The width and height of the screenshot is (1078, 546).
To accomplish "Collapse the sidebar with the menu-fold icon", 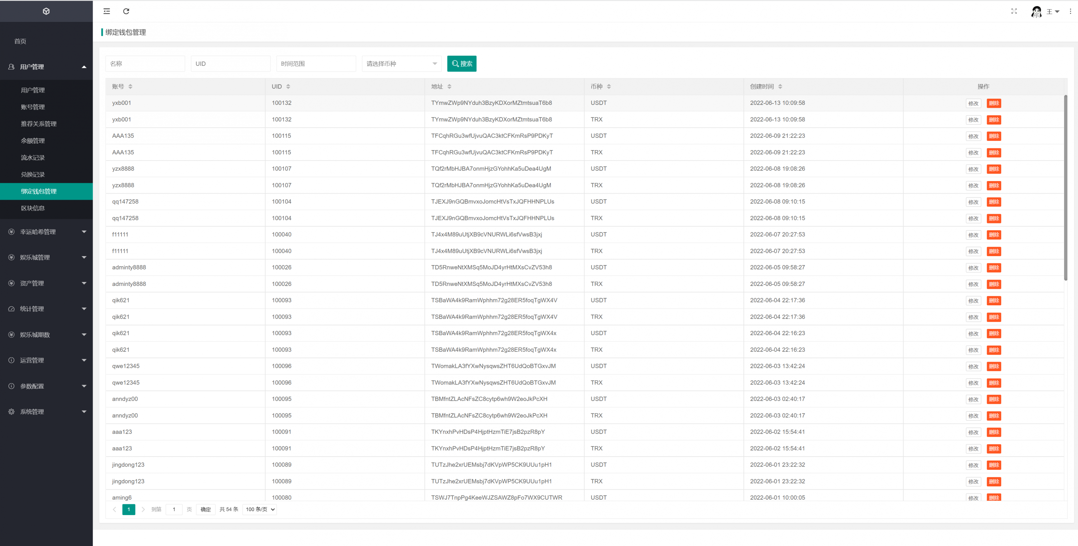I will tap(107, 11).
